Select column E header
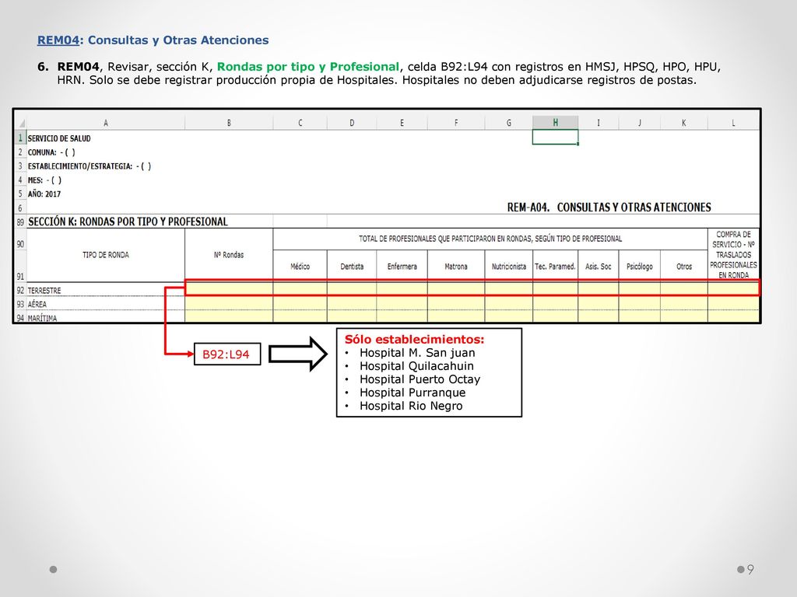 [402, 123]
